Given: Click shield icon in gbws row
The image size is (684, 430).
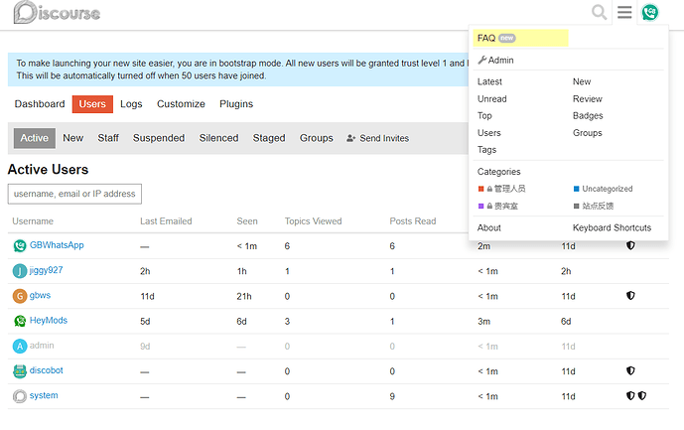Looking at the screenshot, I should pos(630,296).
